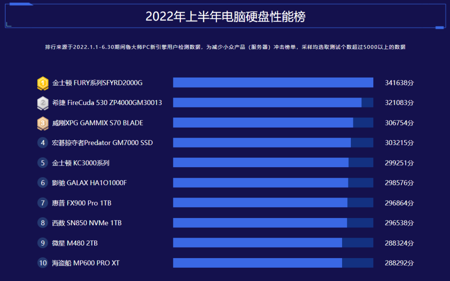Click the score 288292分
450x281 pixels.
coord(399,263)
